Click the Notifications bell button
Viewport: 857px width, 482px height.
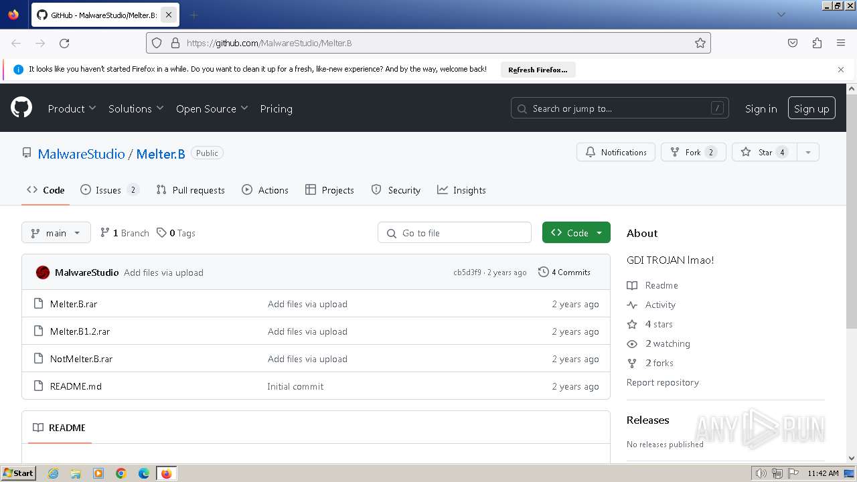click(616, 152)
